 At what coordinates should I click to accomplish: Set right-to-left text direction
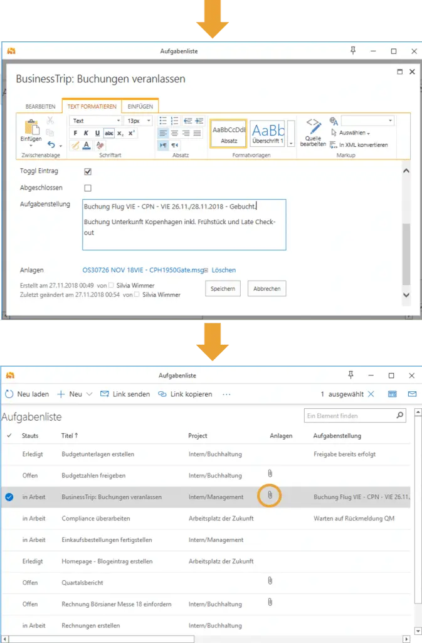pyautogui.click(x=174, y=145)
